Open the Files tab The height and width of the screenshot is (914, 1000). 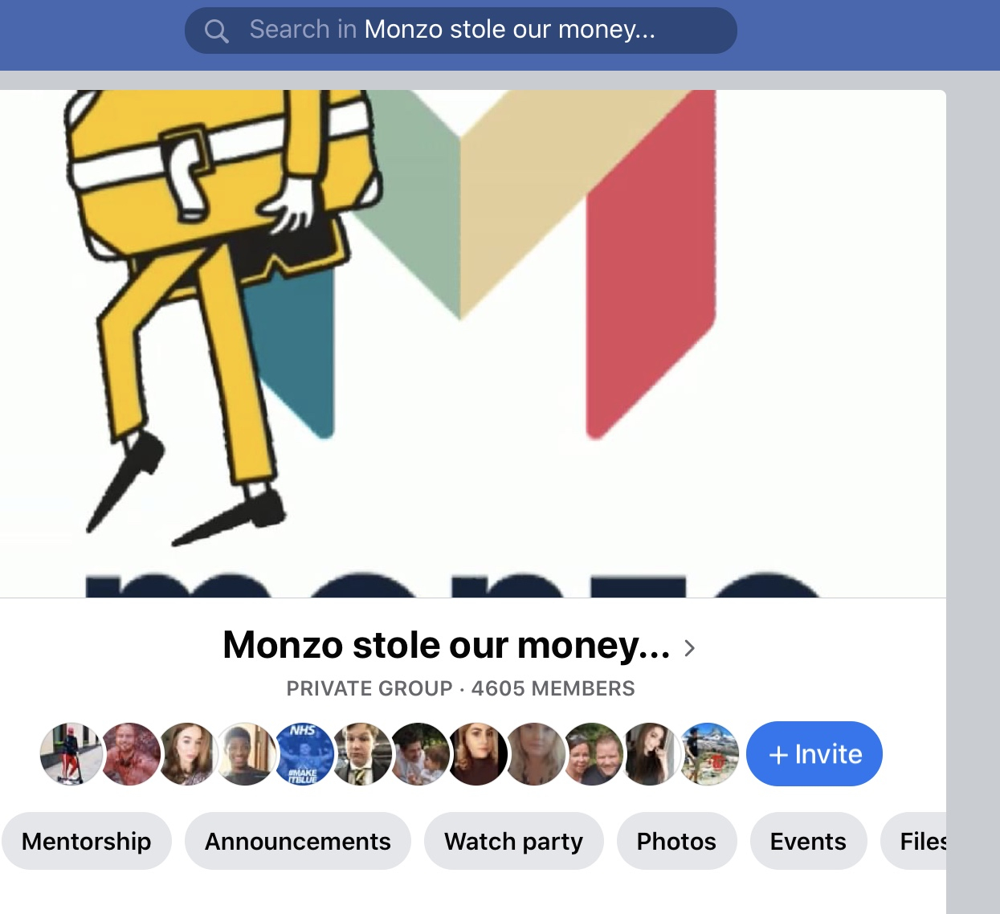click(915, 841)
